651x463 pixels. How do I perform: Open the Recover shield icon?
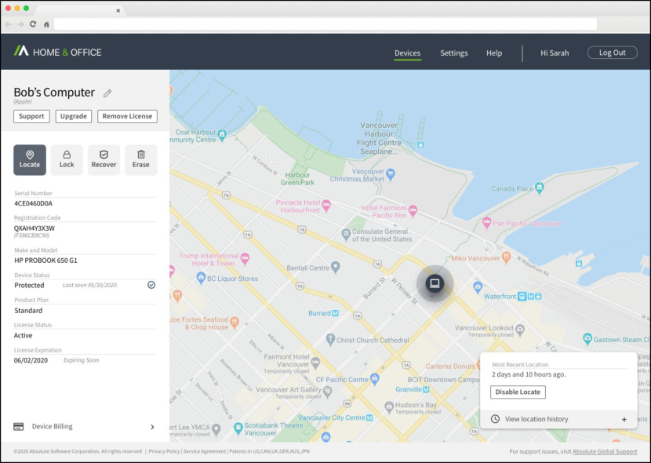pyautogui.click(x=104, y=155)
